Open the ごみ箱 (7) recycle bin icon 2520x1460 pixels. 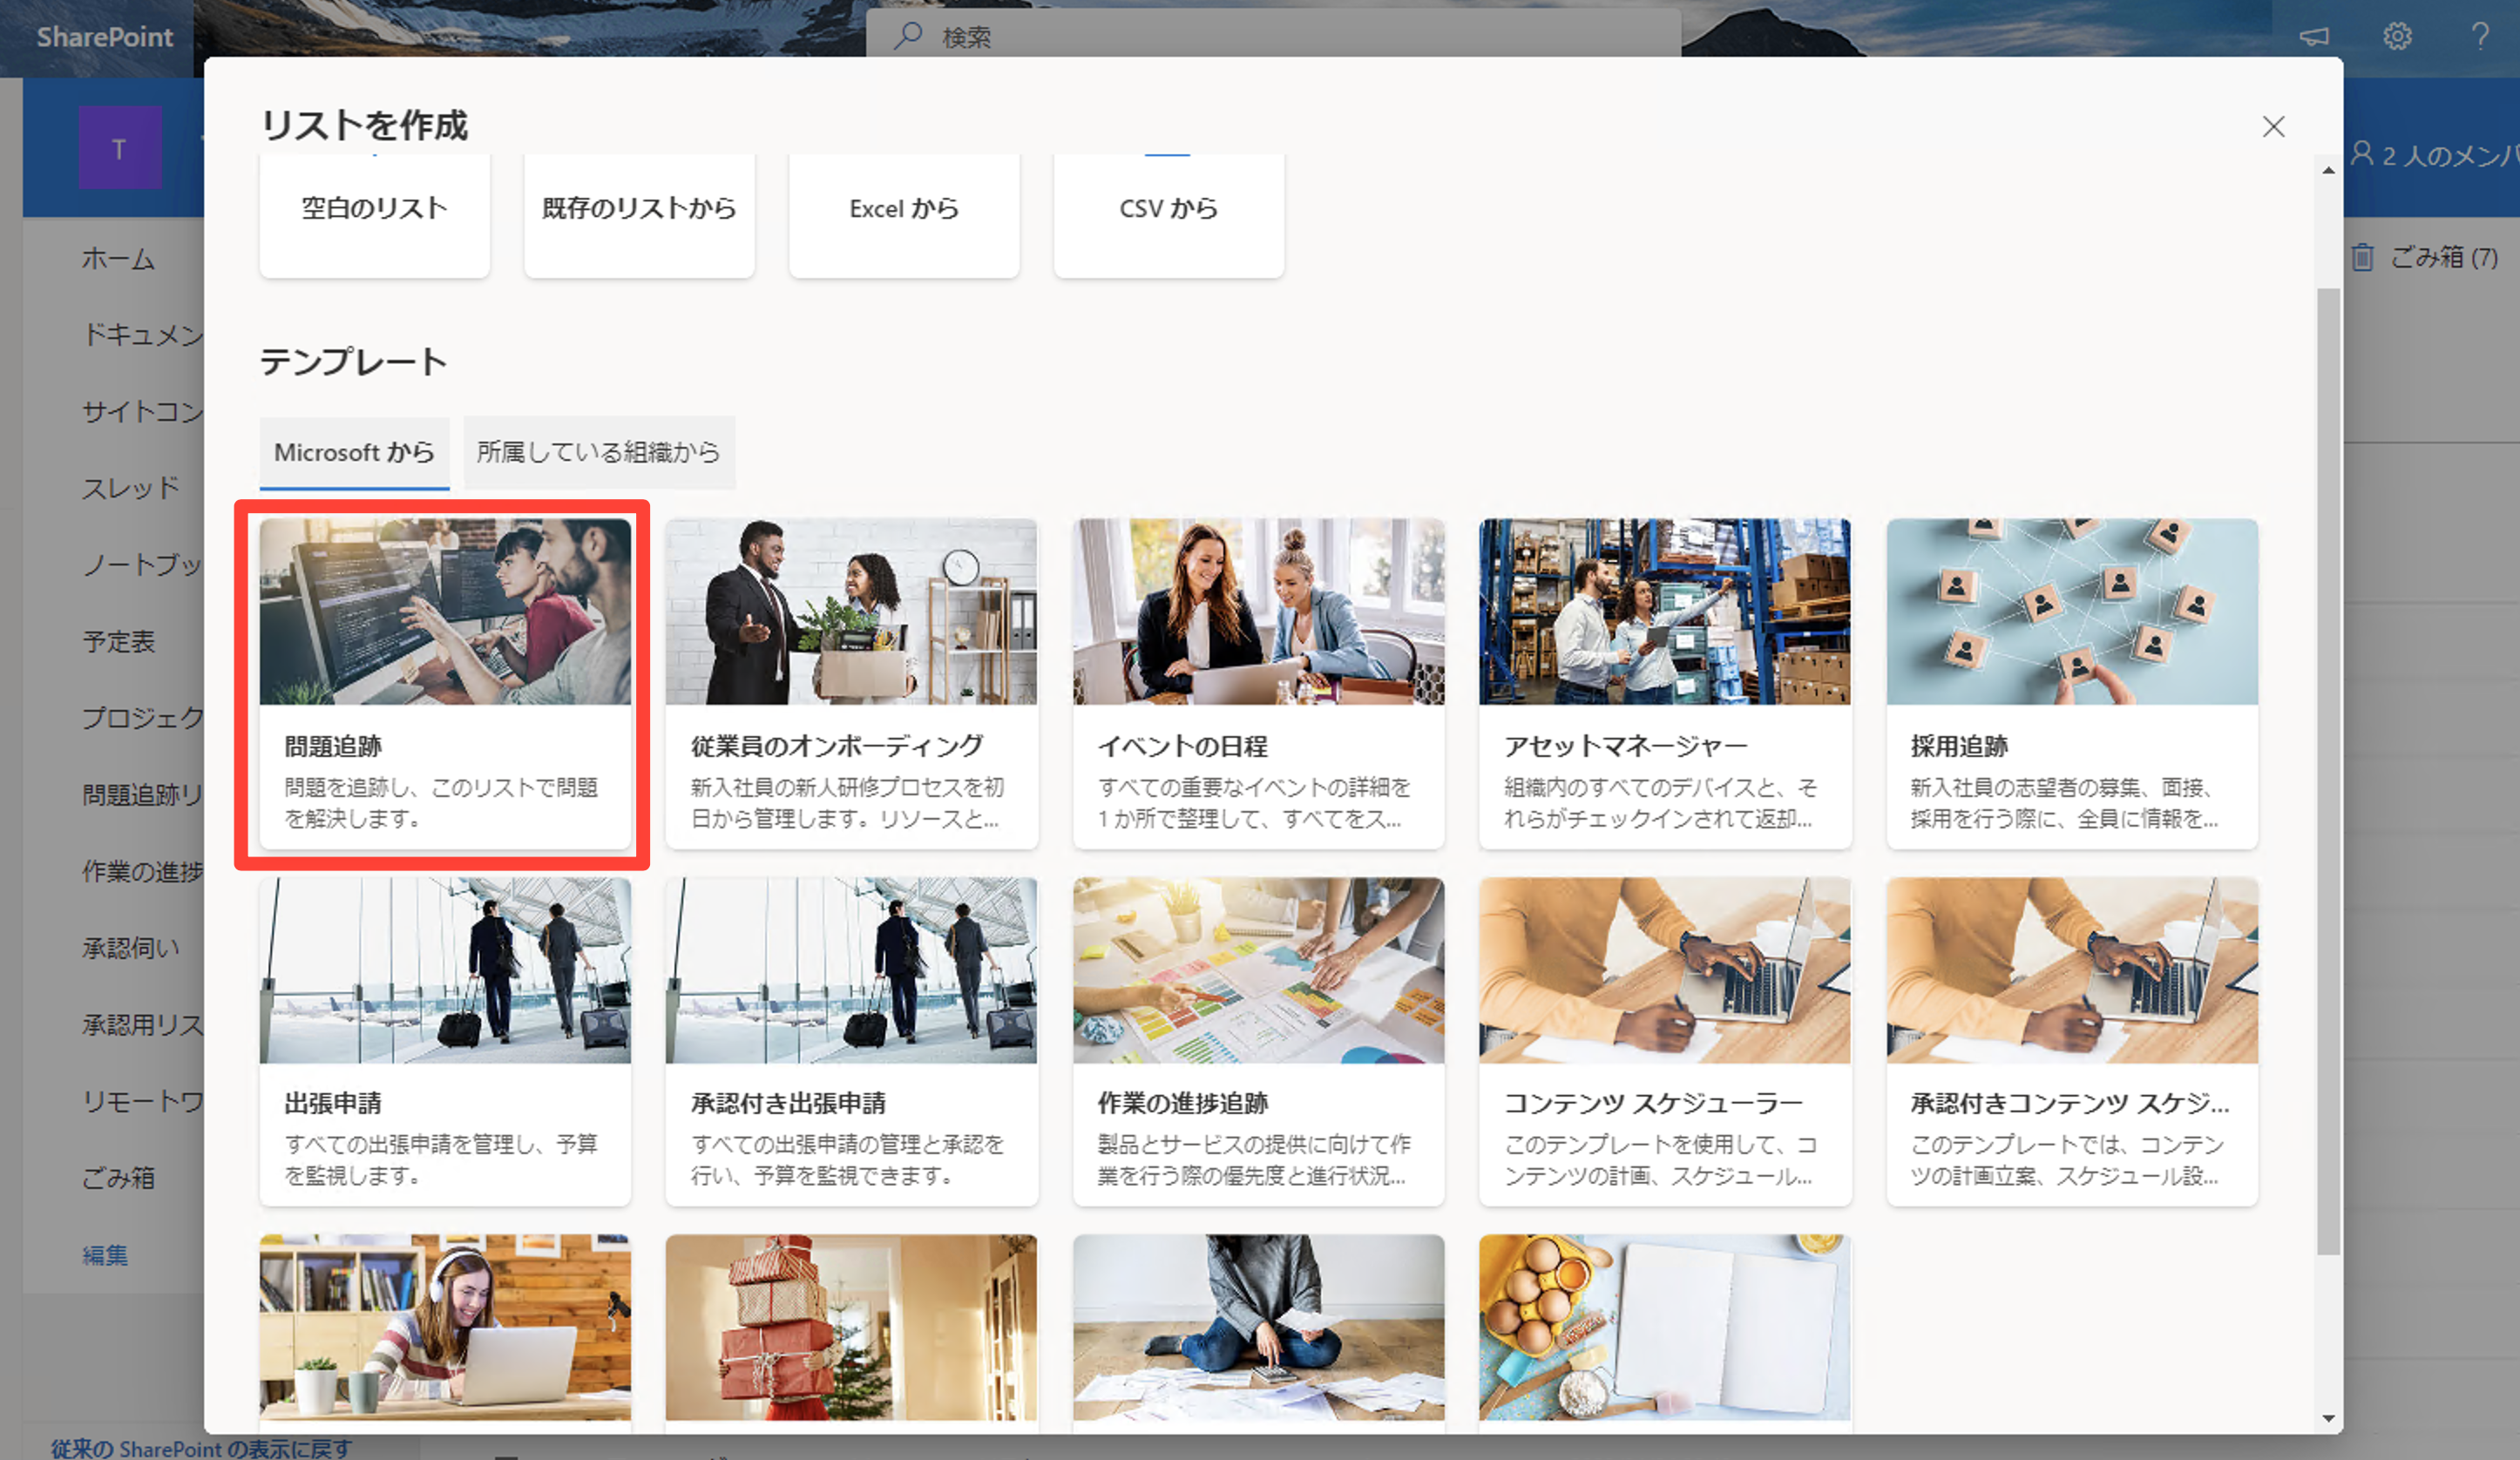point(2362,258)
